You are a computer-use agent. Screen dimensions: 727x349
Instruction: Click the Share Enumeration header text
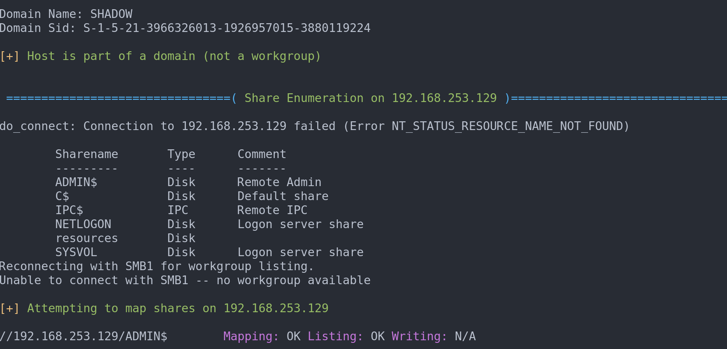point(370,99)
